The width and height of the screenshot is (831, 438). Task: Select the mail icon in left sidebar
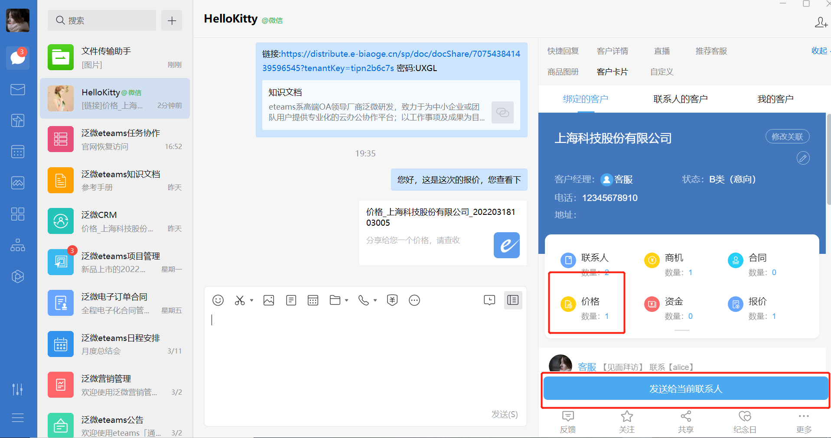[17, 89]
